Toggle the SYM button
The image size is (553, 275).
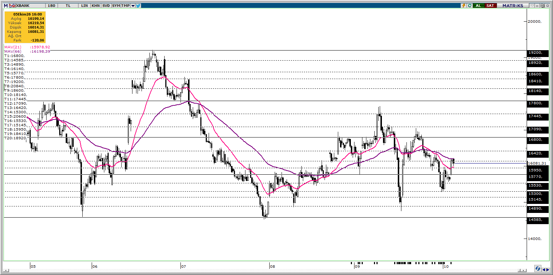tap(116, 5)
